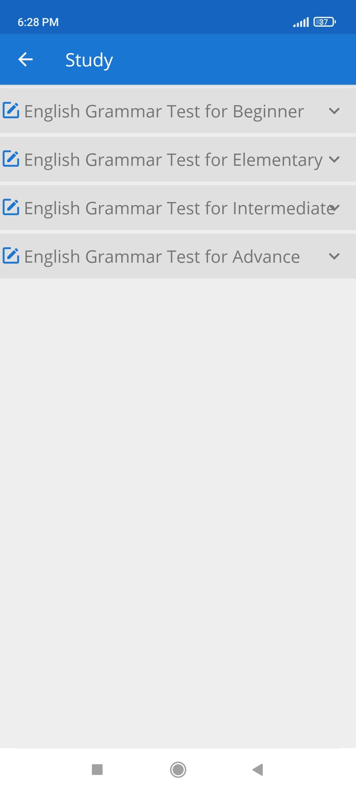Expand the Intermediate test chevron
This screenshot has height=791, width=356.
pos(334,208)
